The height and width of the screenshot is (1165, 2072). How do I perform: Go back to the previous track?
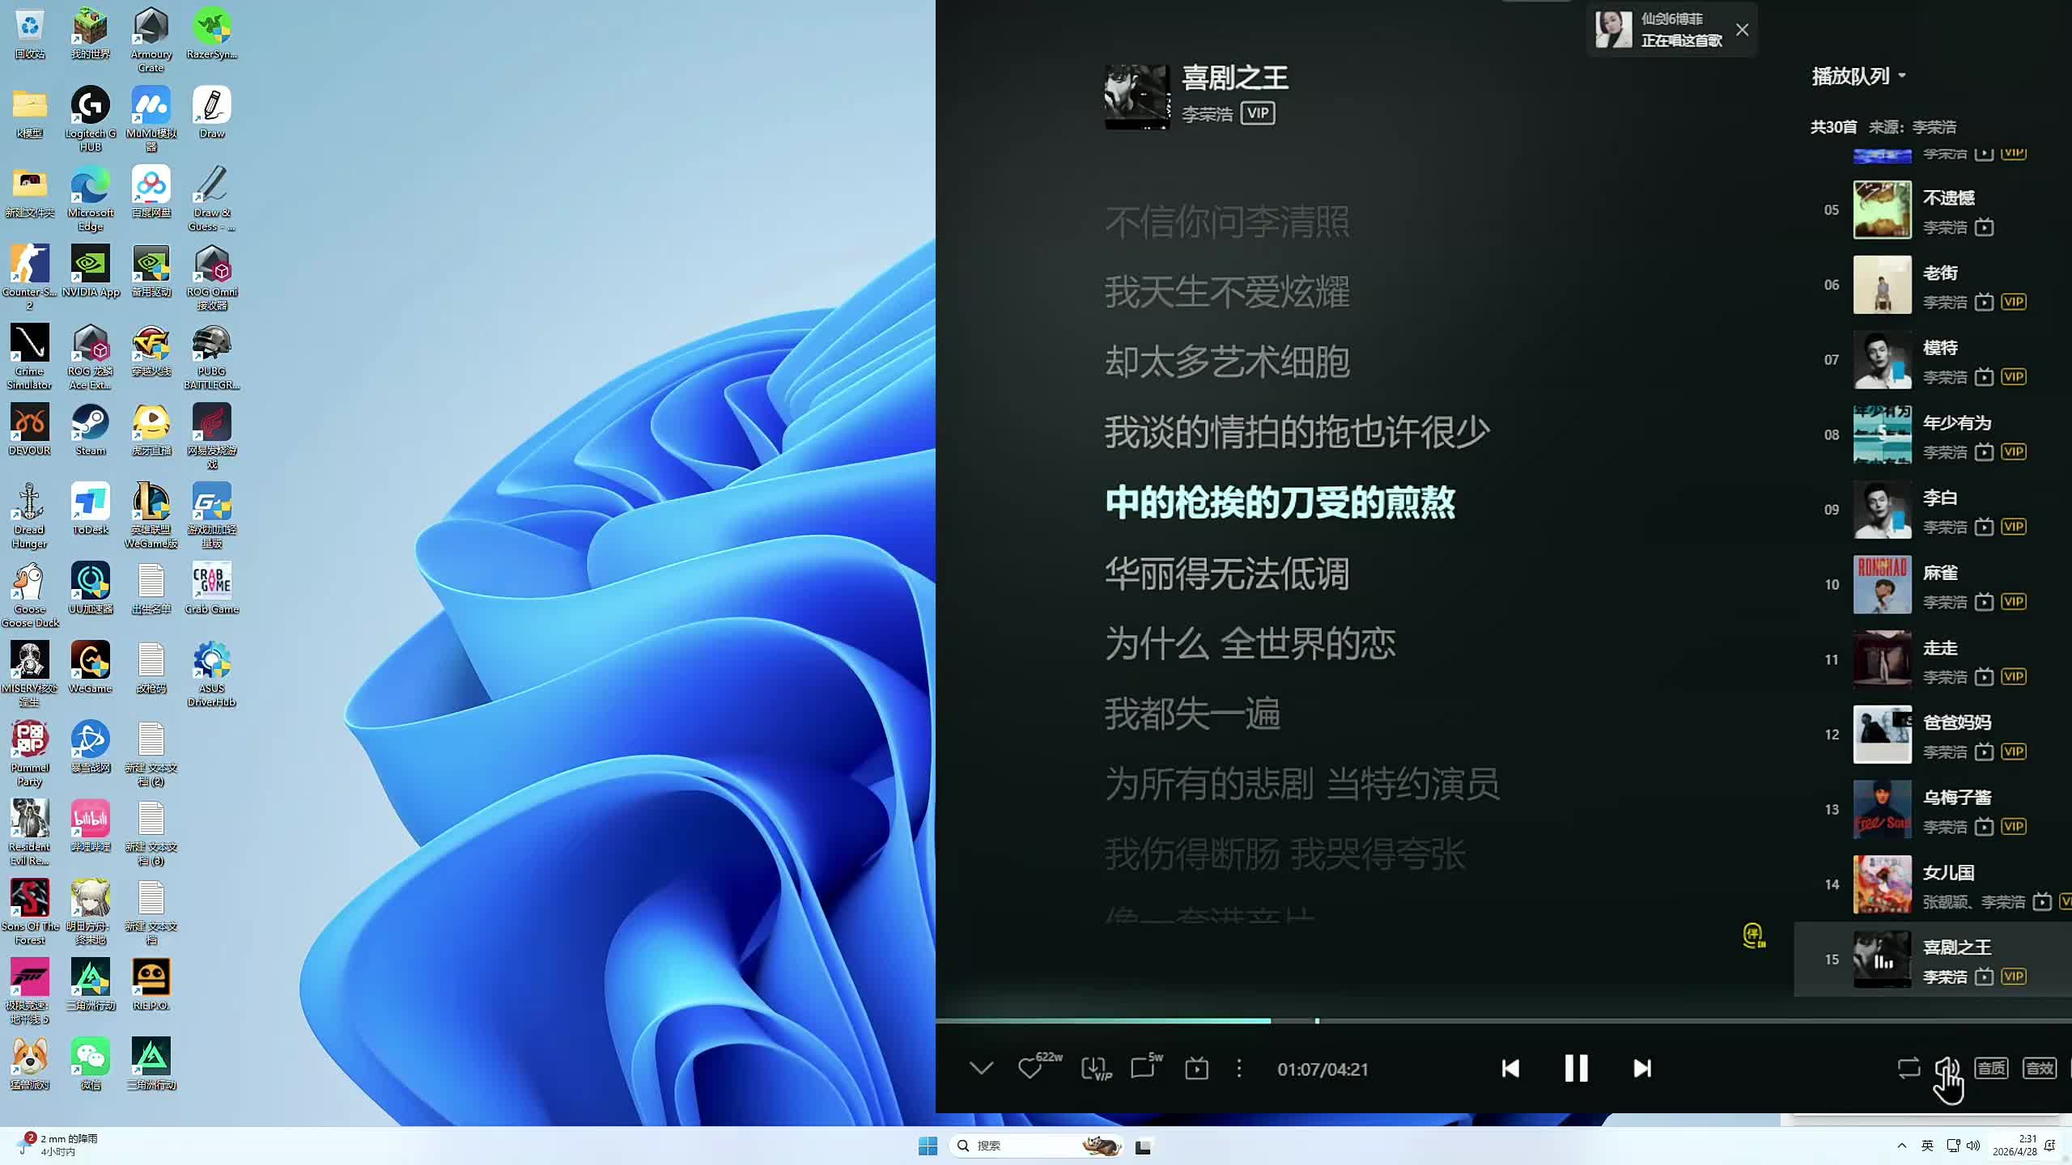tap(1510, 1069)
